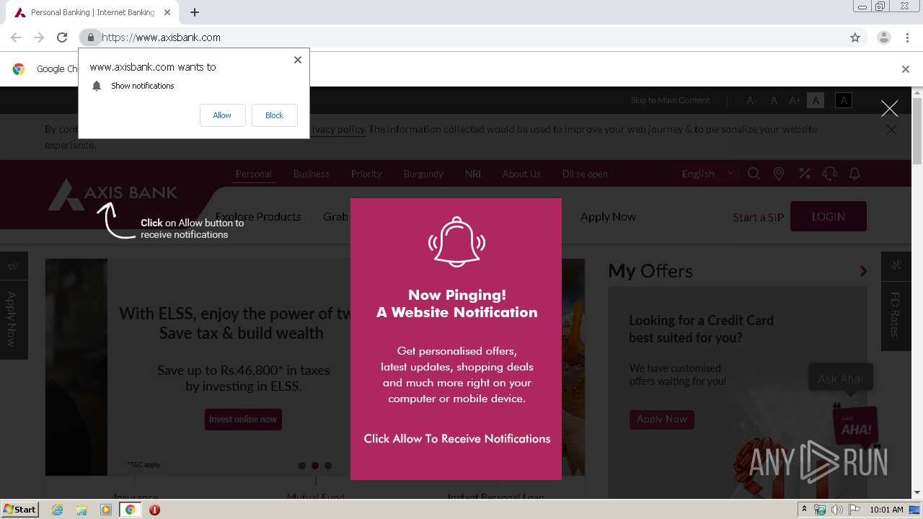This screenshot has height=519, width=923.
Task: Close the overlay with large X
Action: (x=890, y=108)
